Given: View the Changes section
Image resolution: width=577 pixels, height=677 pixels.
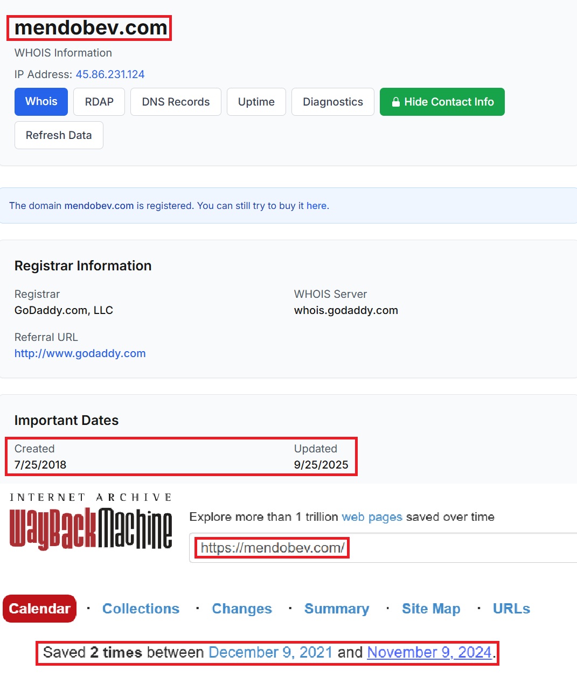Looking at the screenshot, I should coord(241,609).
